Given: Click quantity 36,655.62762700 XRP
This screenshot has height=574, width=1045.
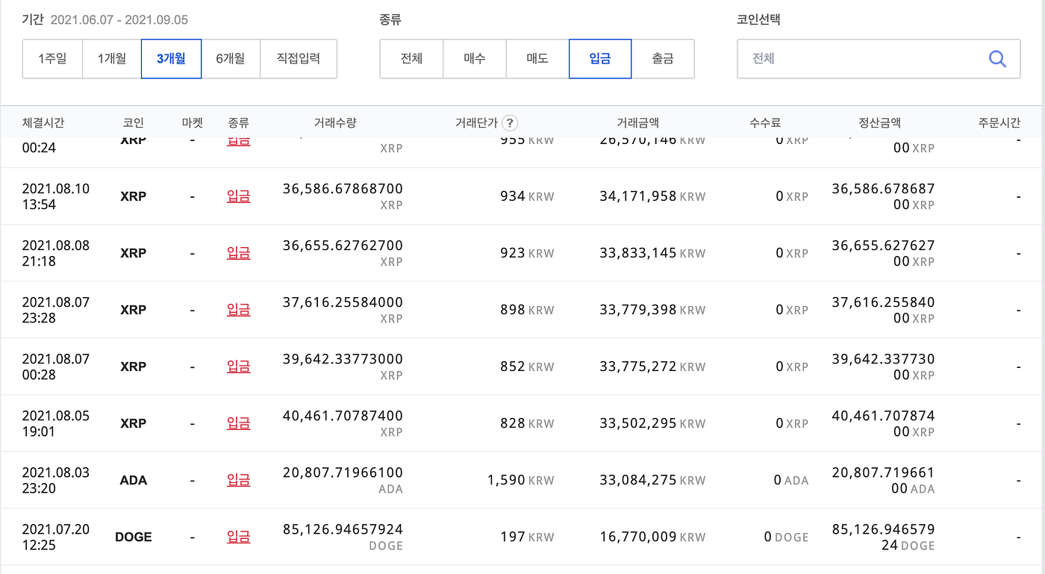Looking at the screenshot, I should point(343,253).
